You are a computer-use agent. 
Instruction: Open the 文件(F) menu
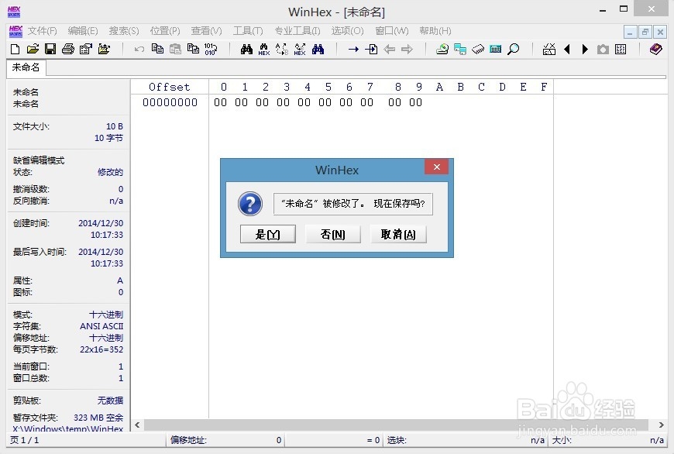(42, 31)
